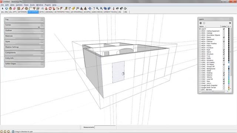The width and height of the screenshot is (237, 133).
Task: Activate the Arc tool
Action: pyautogui.click(x=30, y=8)
